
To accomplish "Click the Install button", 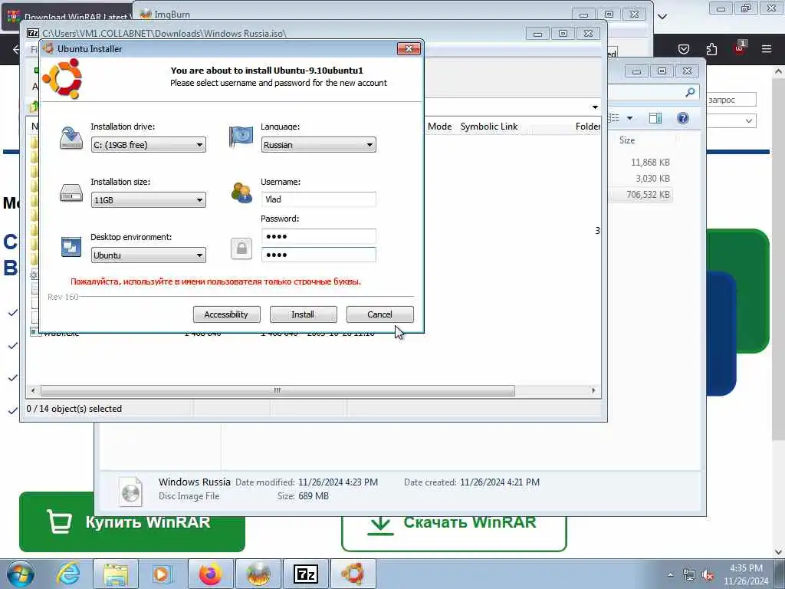I will pos(303,314).
